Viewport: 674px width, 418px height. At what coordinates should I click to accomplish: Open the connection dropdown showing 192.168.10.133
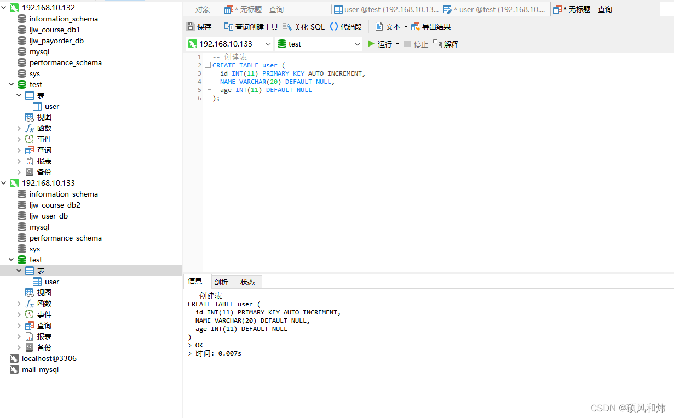pos(229,44)
